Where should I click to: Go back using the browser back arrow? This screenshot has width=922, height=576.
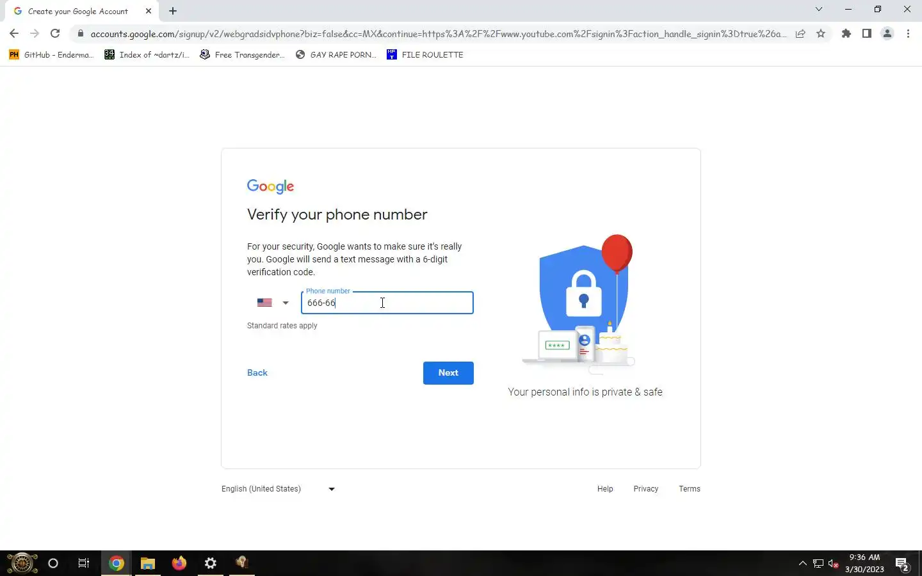coord(14,34)
